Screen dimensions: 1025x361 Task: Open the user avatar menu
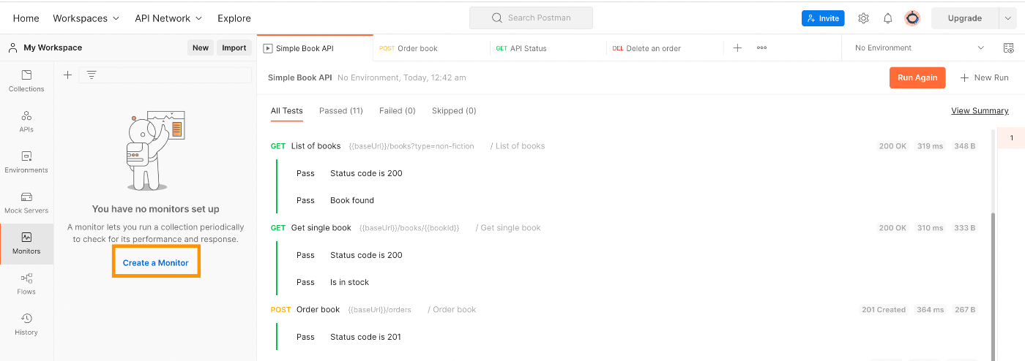[x=912, y=18]
